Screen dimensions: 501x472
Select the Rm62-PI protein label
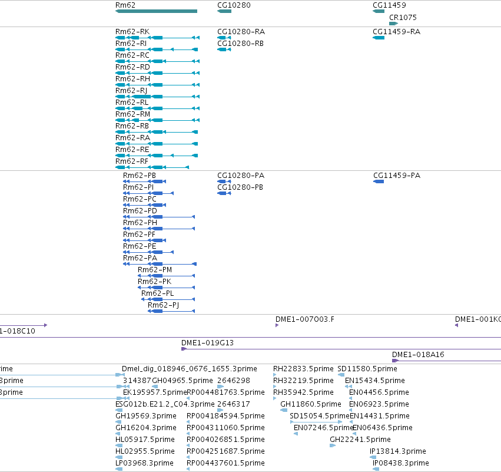[x=138, y=187]
